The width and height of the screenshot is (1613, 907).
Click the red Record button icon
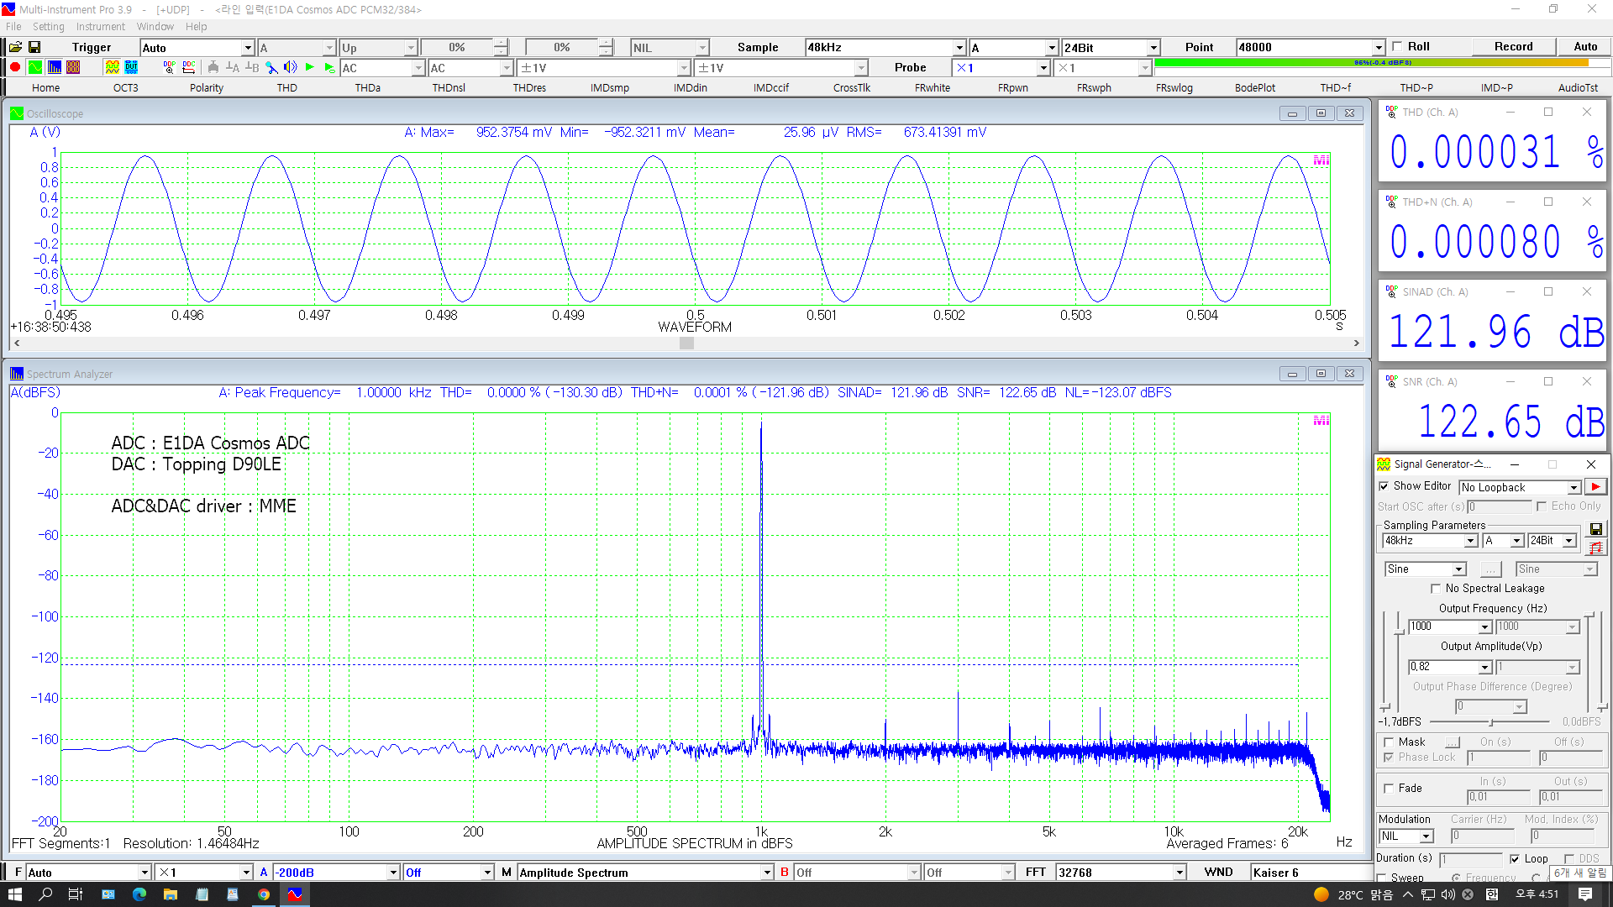(15, 68)
